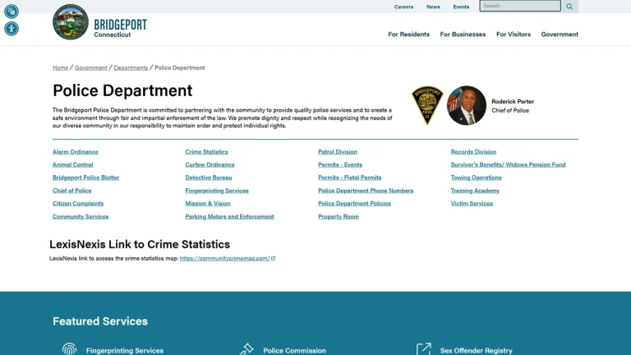Image resolution: width=631 pixels, height=355 pixels.
Task: Open the Crime Statistics link
Action: coord(206,152)
